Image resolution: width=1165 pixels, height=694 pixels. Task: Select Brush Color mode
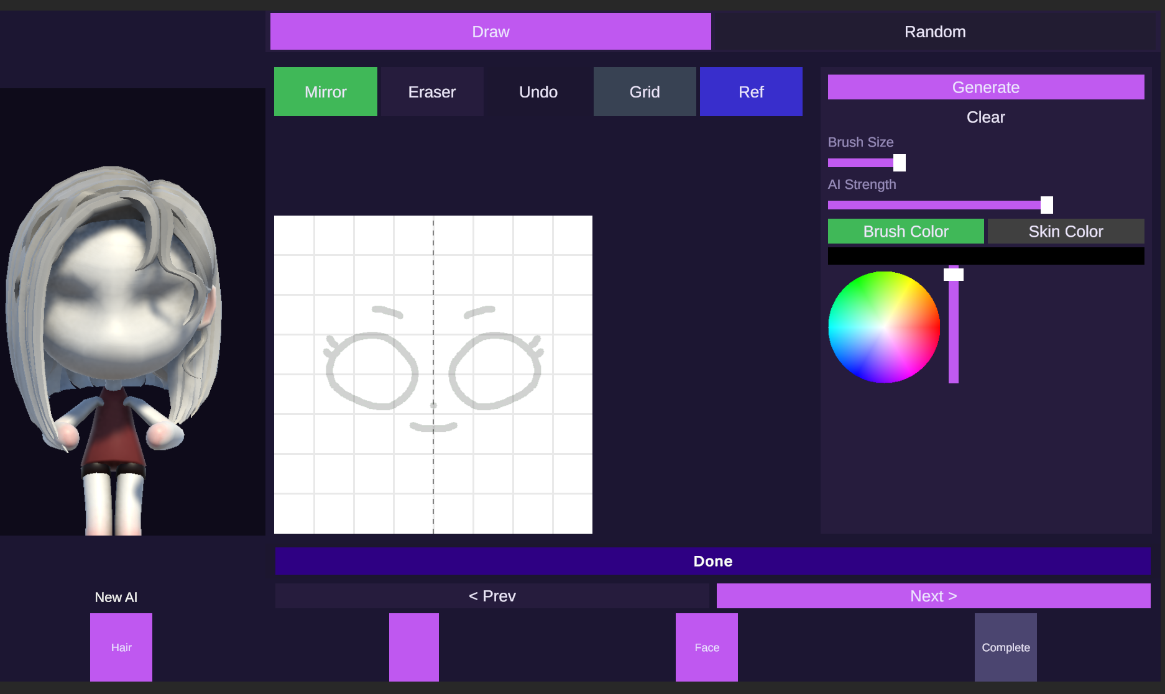[906, 231]
